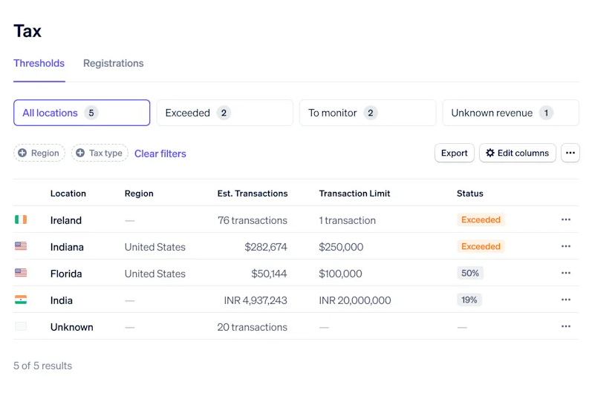Click the INR 4,937,243 amount
592x393 pixels.
click(256, 301)
